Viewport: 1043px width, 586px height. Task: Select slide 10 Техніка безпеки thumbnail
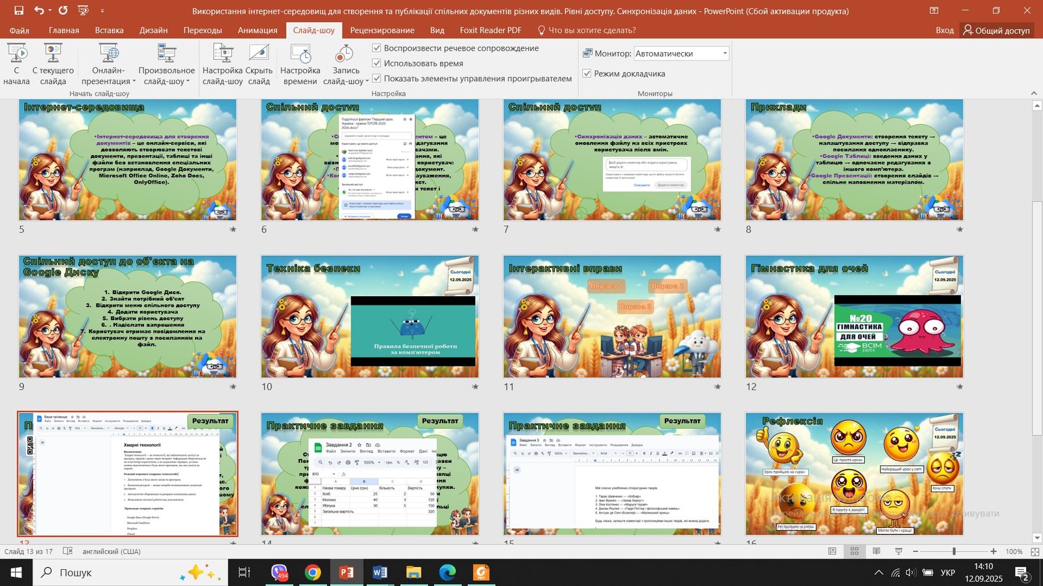[x=370, y=316]
